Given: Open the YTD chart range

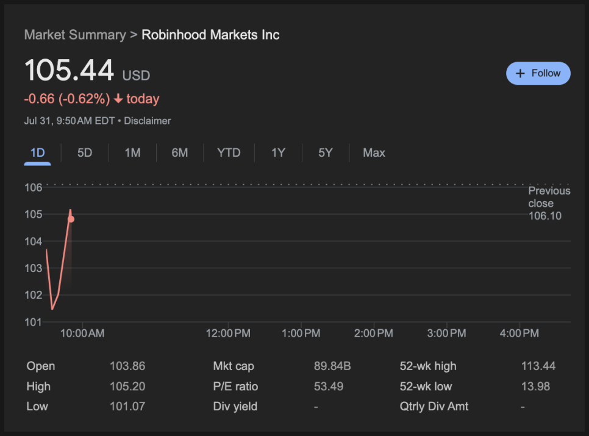Looking at the screenshot, I should (229, 153).
